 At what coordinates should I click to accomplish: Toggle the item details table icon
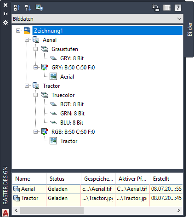(x=167, y=8)
